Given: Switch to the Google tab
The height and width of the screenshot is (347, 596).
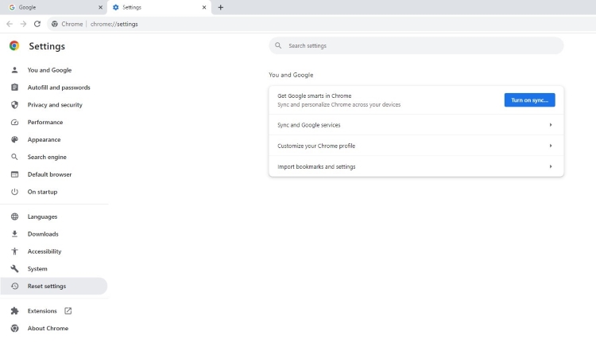Looking at the screenshot, I should click(53, 7).
